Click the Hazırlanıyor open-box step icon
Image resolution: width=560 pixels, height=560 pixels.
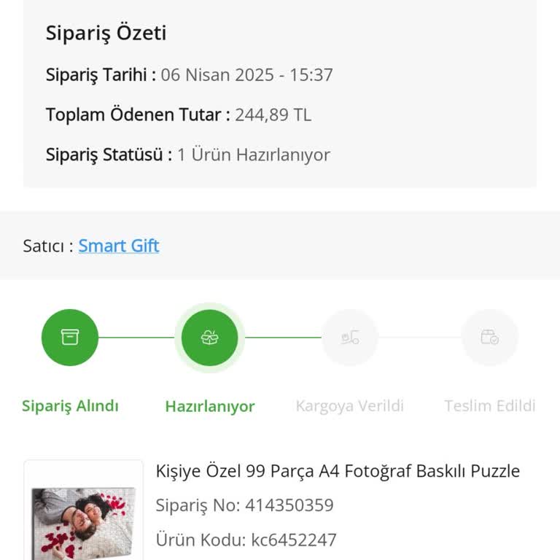(209, 338)
